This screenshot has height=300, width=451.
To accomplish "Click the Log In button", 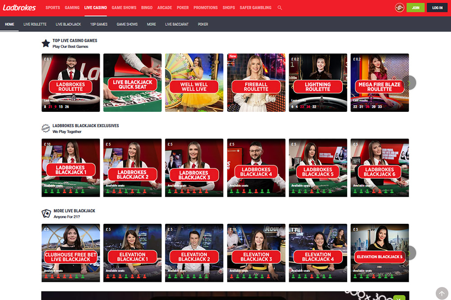I will tap(437, 8).
